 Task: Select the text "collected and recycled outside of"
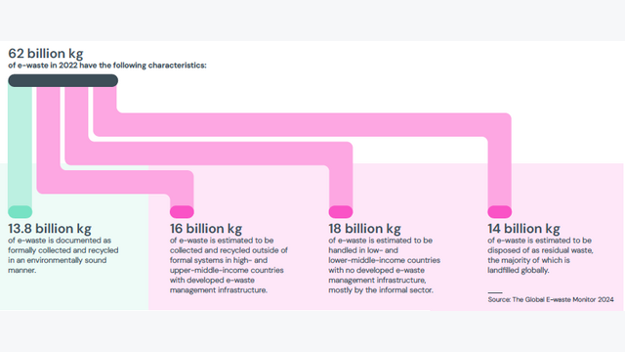click(x=229, y=250)
